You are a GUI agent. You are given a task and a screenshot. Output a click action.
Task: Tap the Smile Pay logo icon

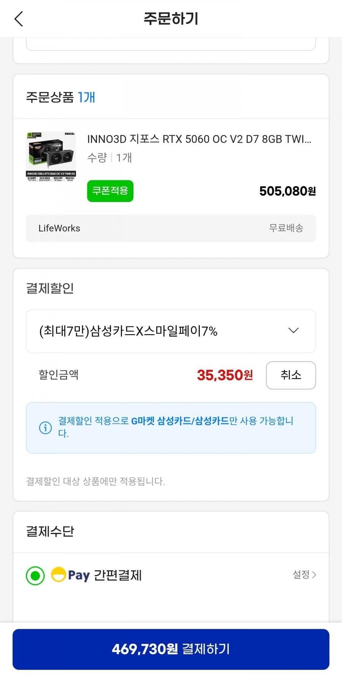click(x=59, y=575)
